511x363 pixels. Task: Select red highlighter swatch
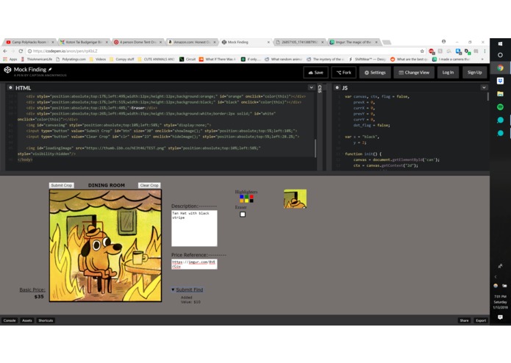tap(251, 197)
